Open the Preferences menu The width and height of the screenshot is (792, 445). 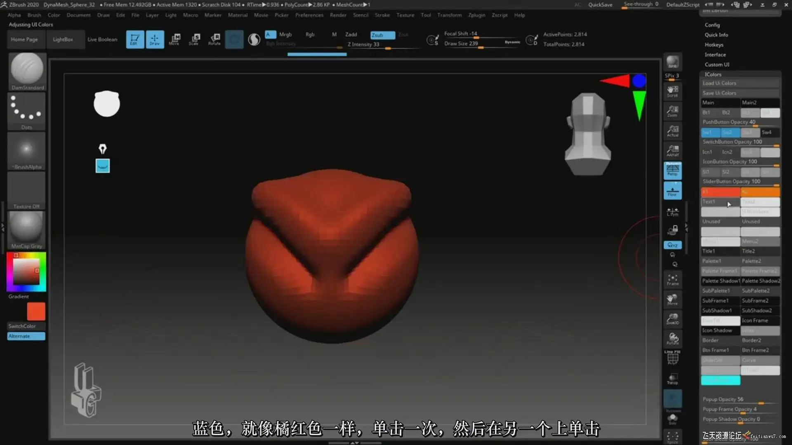click(x=309, y=15)
